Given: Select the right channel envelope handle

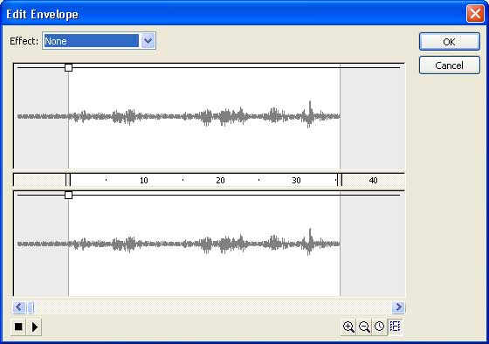Looking at the screenshot, I should click(x=69, y=196).
